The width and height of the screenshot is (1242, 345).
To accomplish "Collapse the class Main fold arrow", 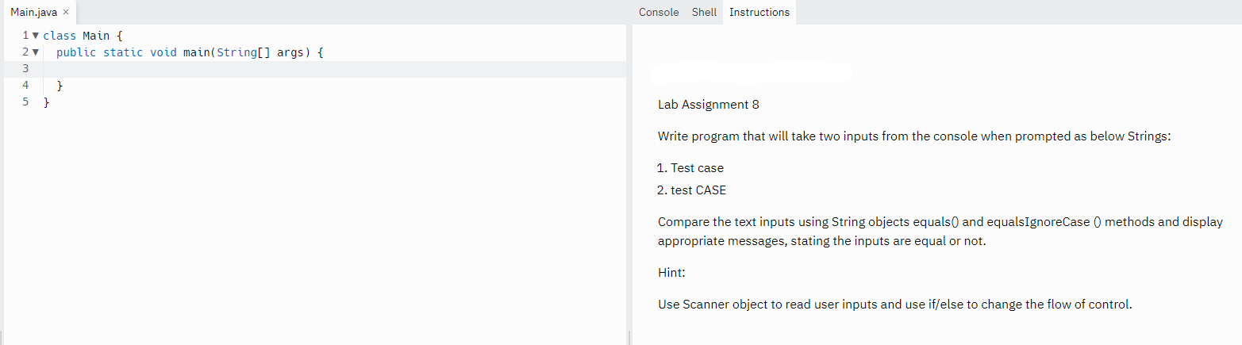I will pyautogui.click(x=35, y=36).
